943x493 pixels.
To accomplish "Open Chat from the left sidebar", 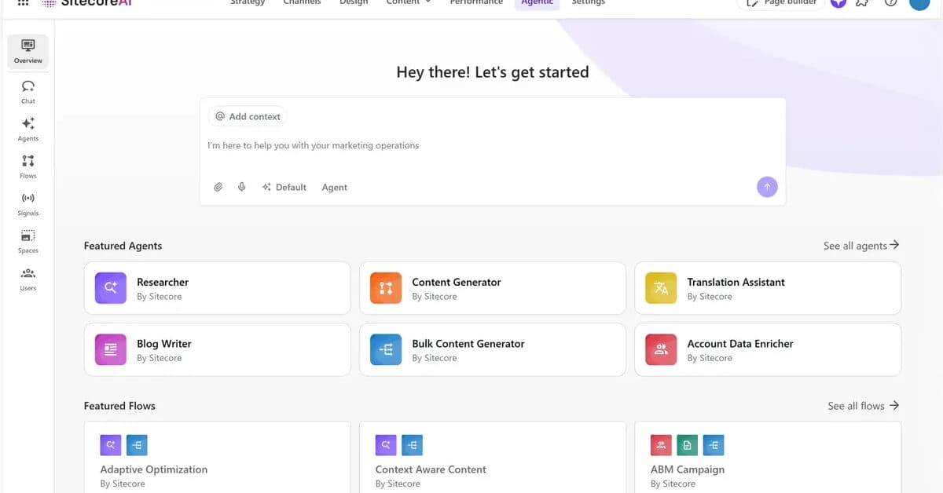I will pos(28,91).
